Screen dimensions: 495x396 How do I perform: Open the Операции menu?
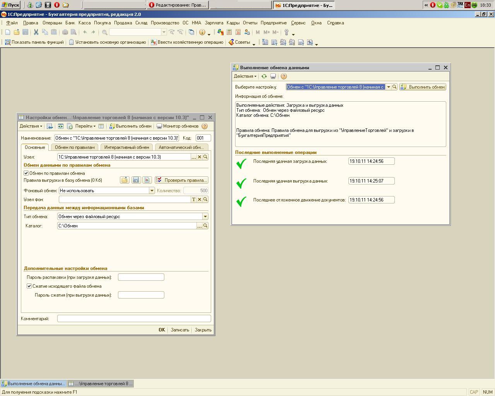point(52,23)
